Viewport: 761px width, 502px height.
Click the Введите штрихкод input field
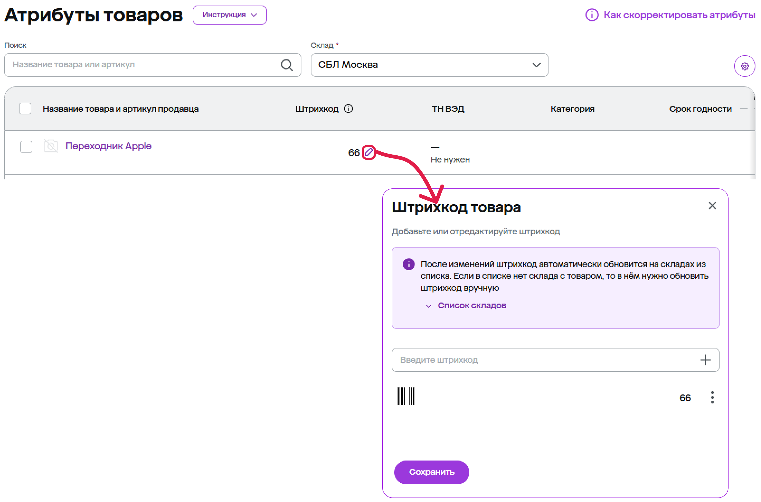click(x=544, y=360)
